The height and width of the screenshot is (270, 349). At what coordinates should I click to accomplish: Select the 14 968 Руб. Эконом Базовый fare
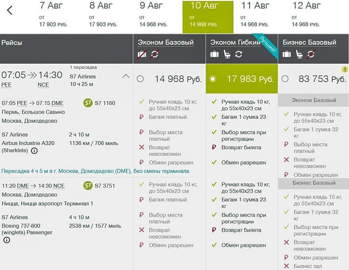(x=140, y=79)
